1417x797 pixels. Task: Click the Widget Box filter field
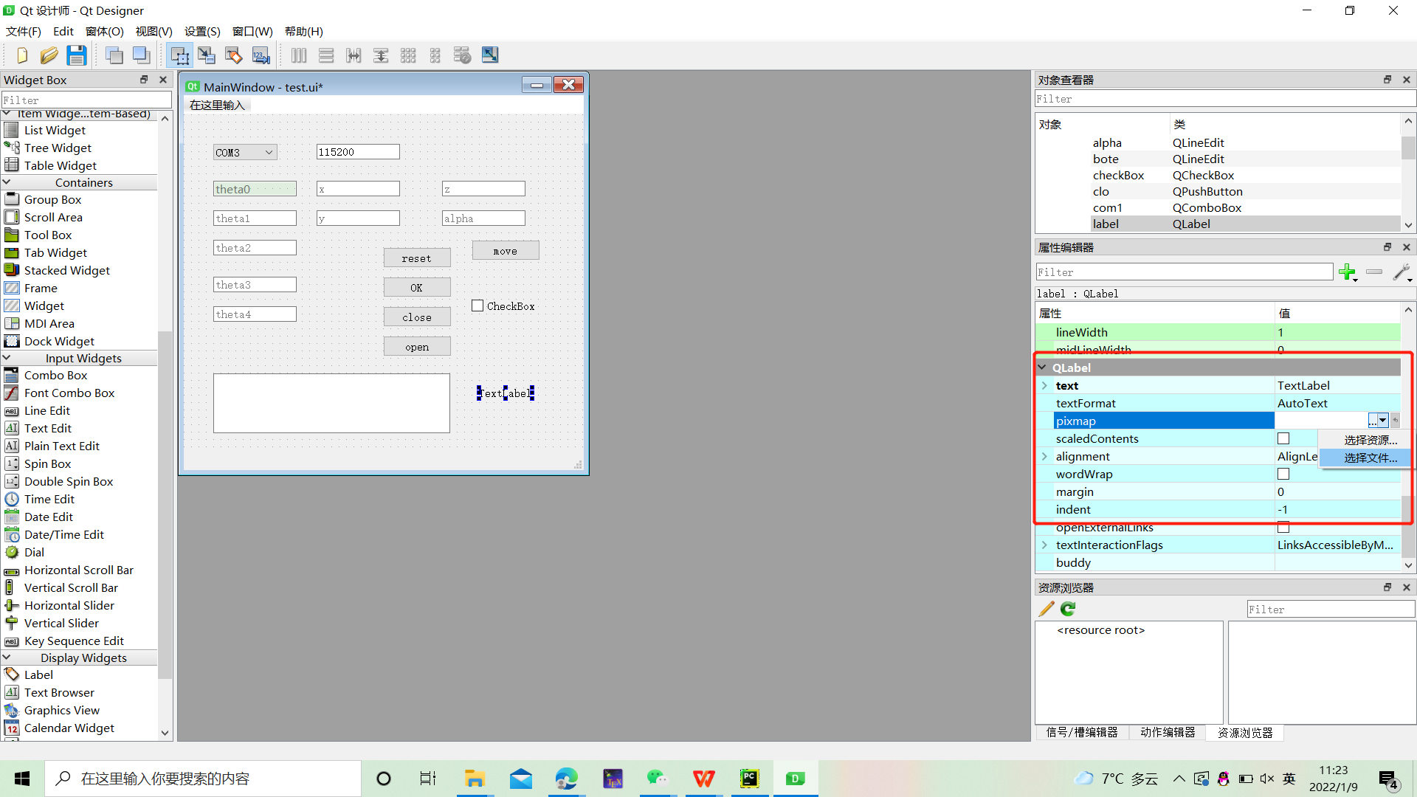86,100
